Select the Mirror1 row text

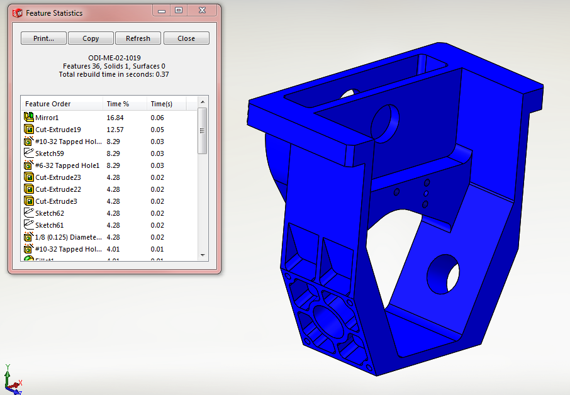coord(47,118)
